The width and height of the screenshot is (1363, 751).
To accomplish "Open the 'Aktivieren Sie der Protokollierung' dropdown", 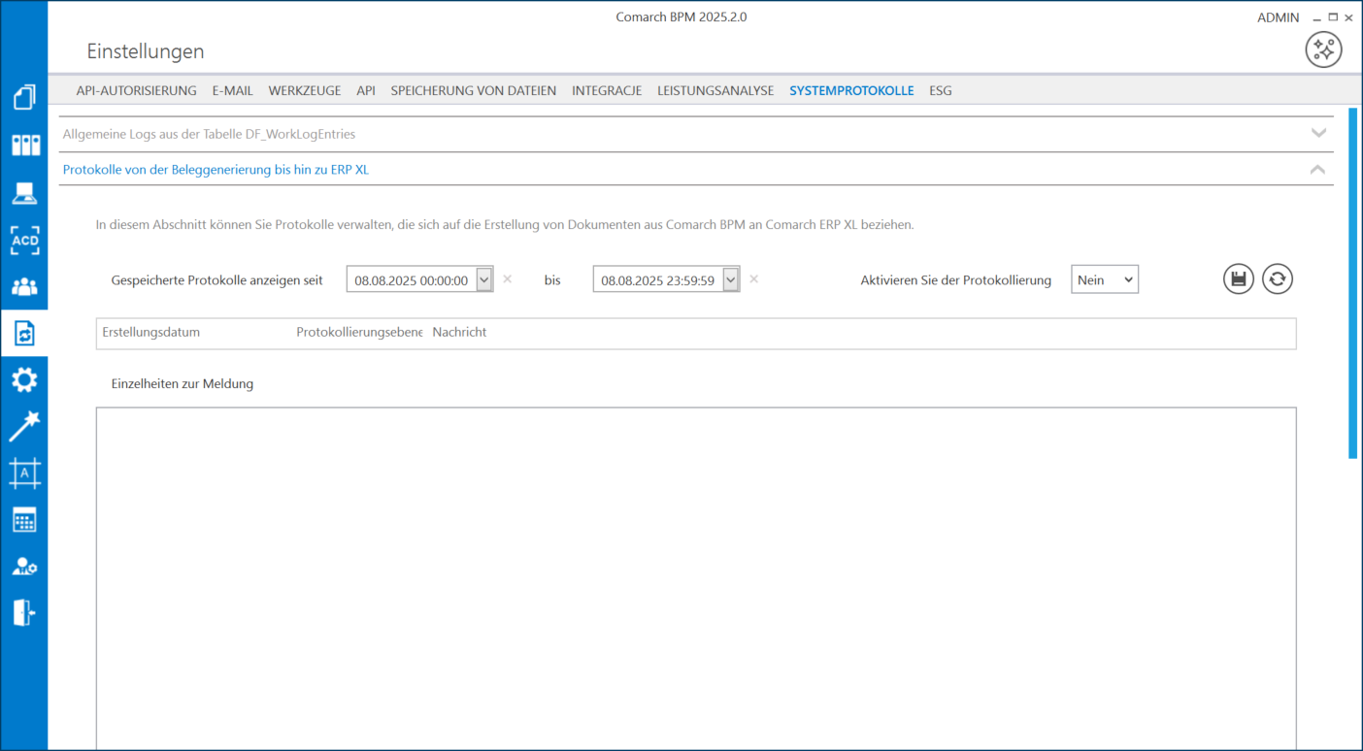I will click(x=1104, y=279).
